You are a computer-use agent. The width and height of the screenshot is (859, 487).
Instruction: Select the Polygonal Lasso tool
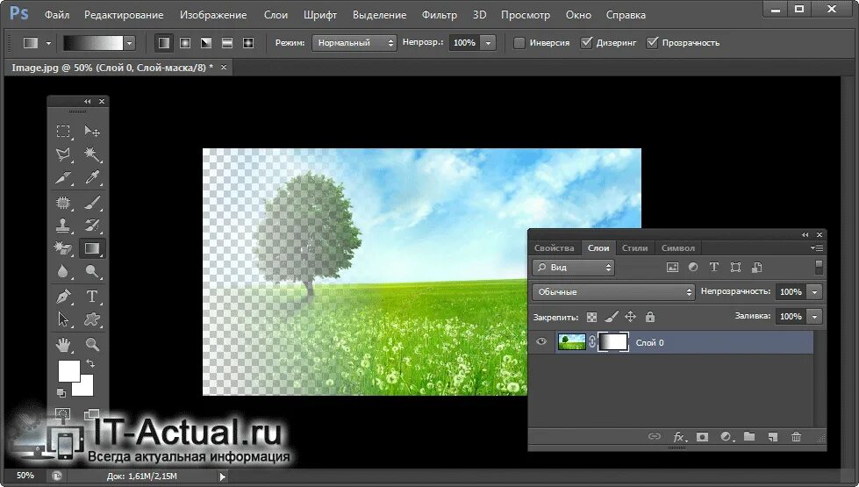pos(63,154)
